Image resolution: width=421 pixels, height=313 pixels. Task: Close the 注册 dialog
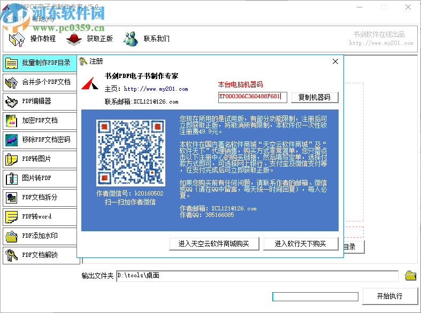[x=335, y=61]
